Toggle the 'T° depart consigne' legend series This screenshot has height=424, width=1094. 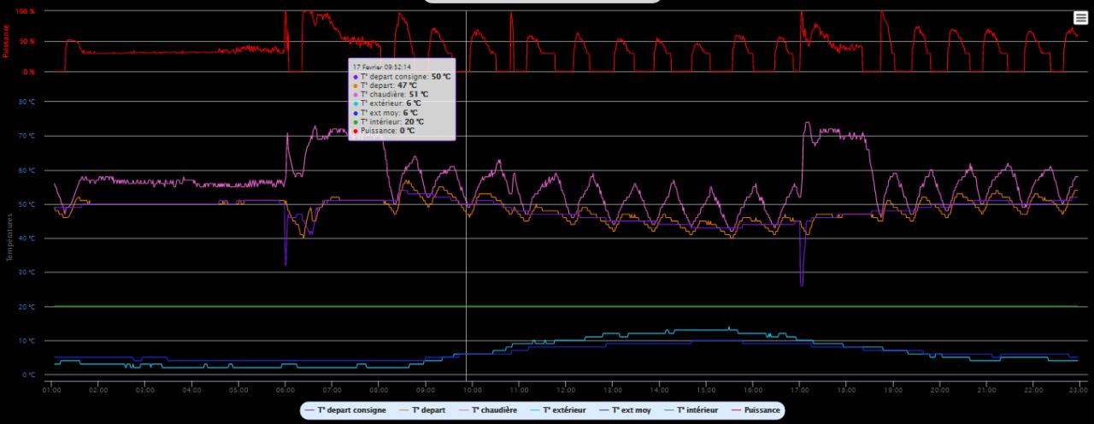pos(346,410)
